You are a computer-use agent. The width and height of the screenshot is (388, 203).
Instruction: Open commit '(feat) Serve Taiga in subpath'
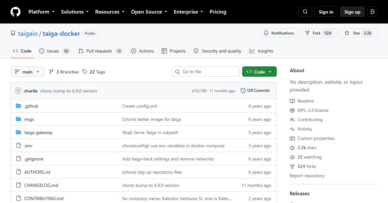(150, 132)
